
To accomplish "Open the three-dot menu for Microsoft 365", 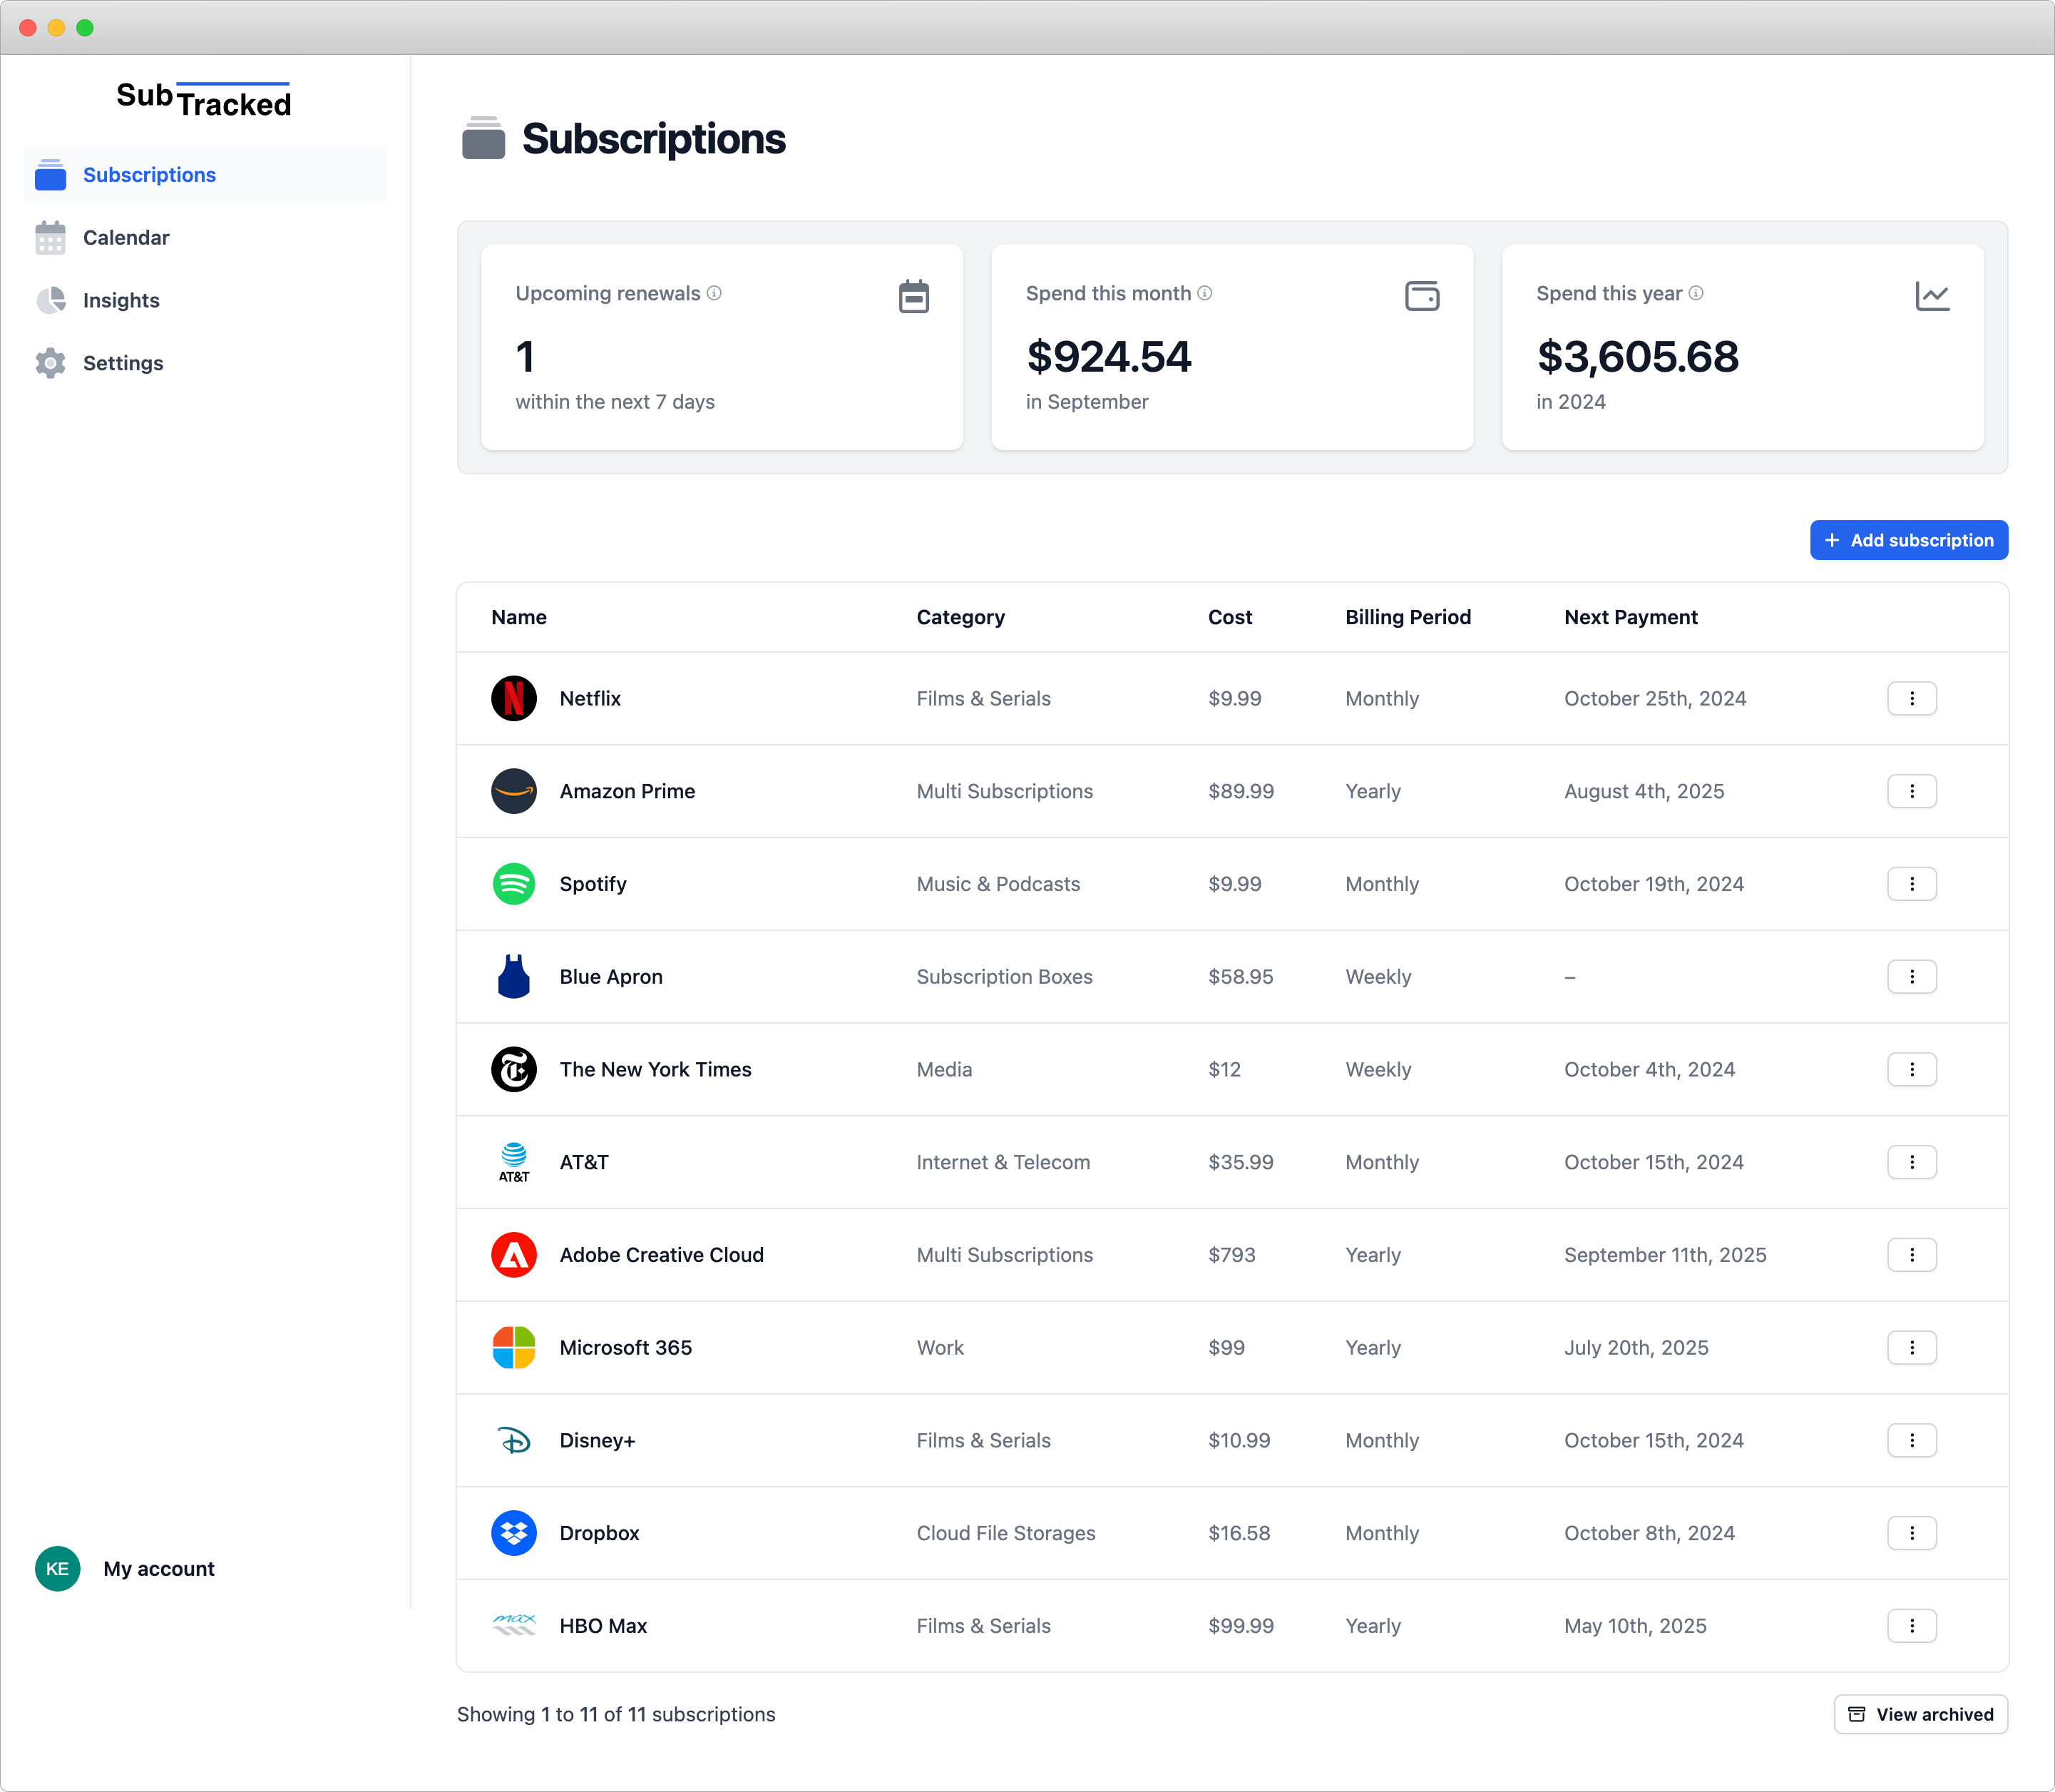I will [1911, 1347].
